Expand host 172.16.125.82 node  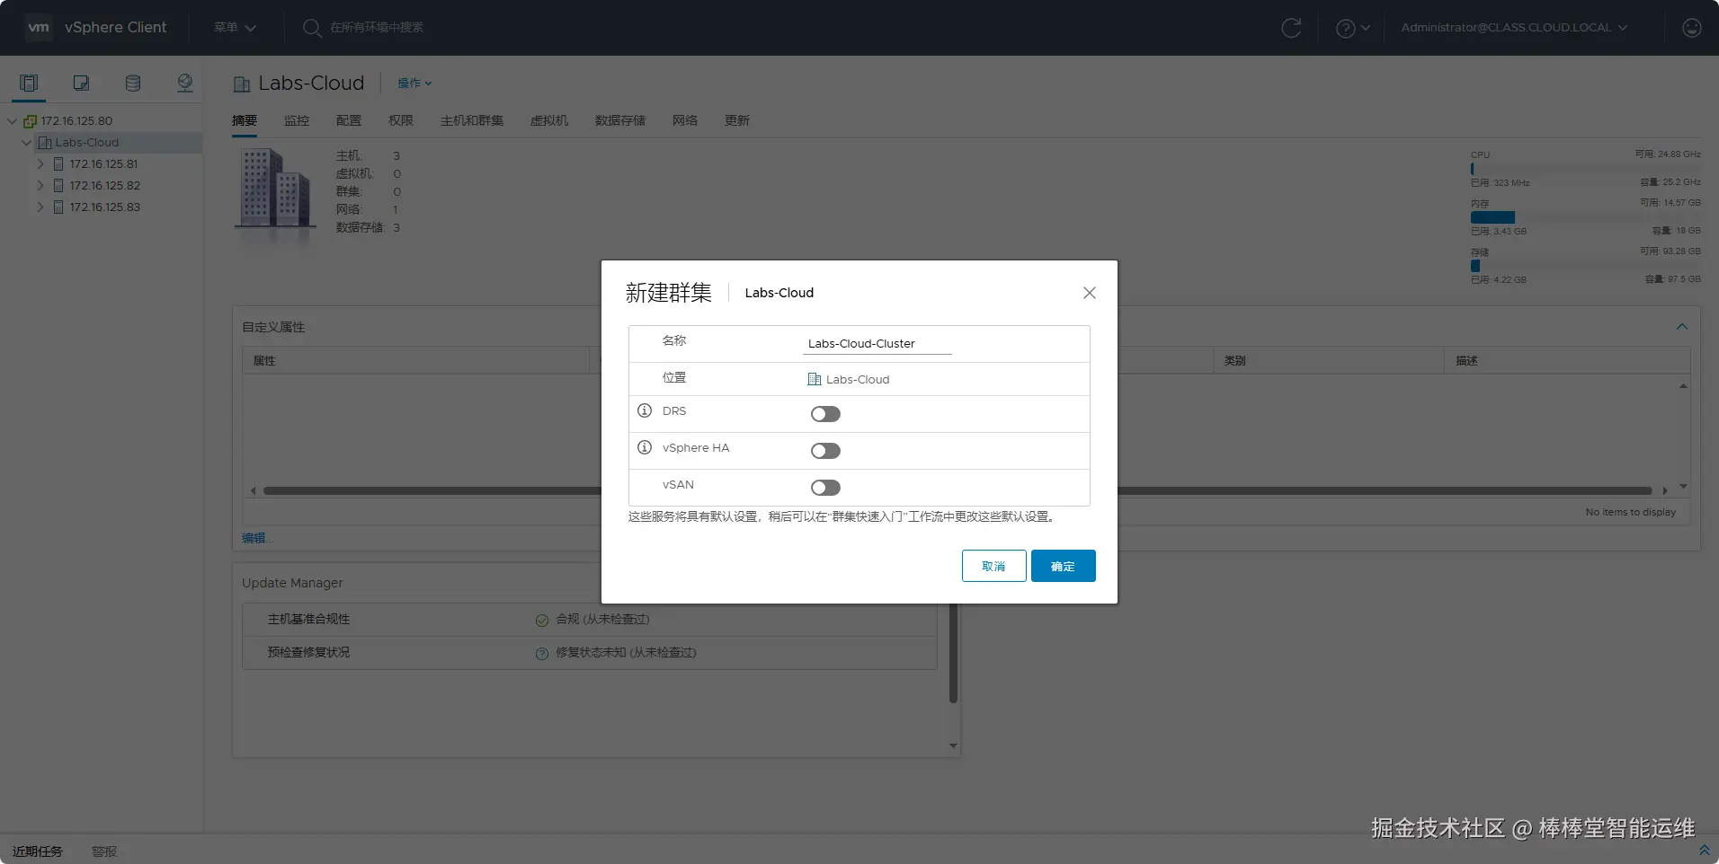click(x=40, y=186)
